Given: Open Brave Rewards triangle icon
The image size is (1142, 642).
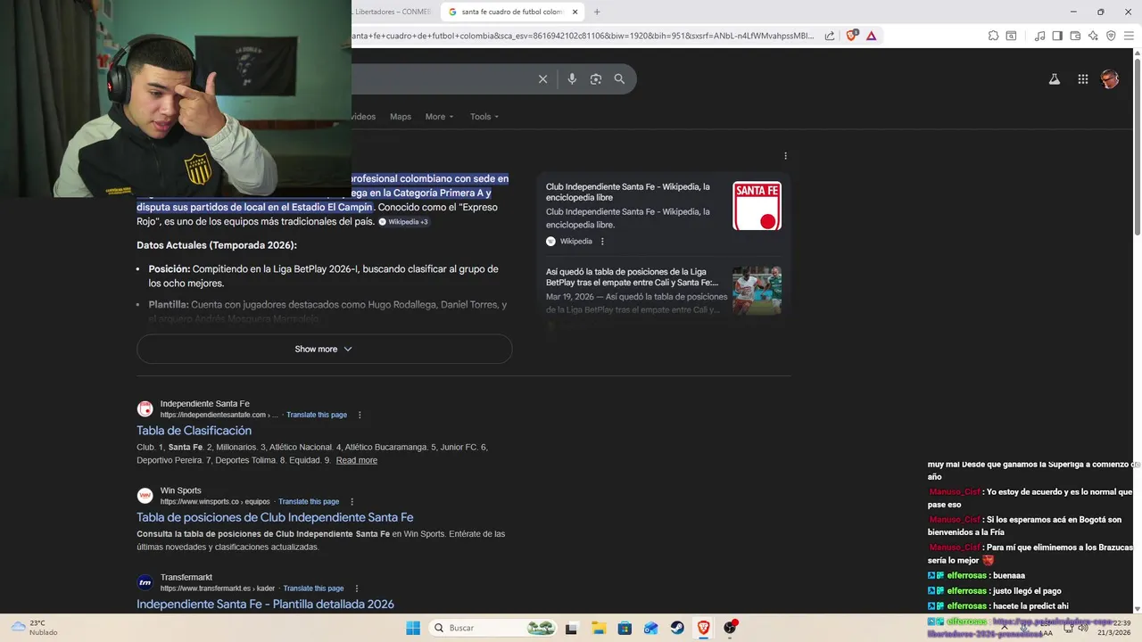Looking at the screenshot, I should click(x=872, y=36).
